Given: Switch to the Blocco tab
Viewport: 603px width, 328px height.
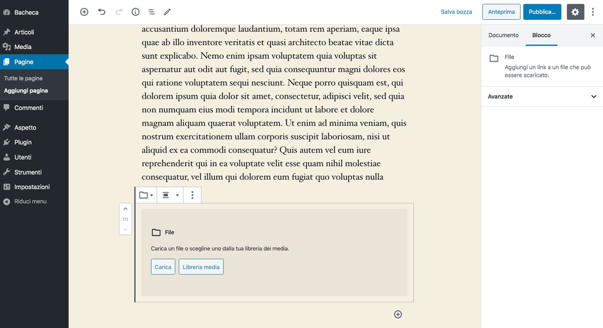Looking at the screenshot, I should (541, 35).
